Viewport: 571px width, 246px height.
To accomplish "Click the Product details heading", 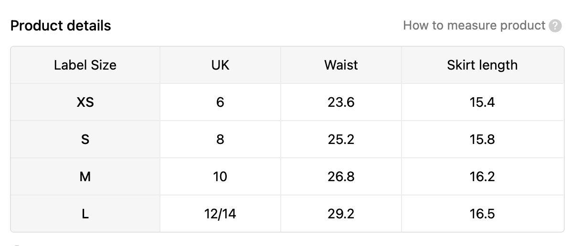I will coord(61,26).
